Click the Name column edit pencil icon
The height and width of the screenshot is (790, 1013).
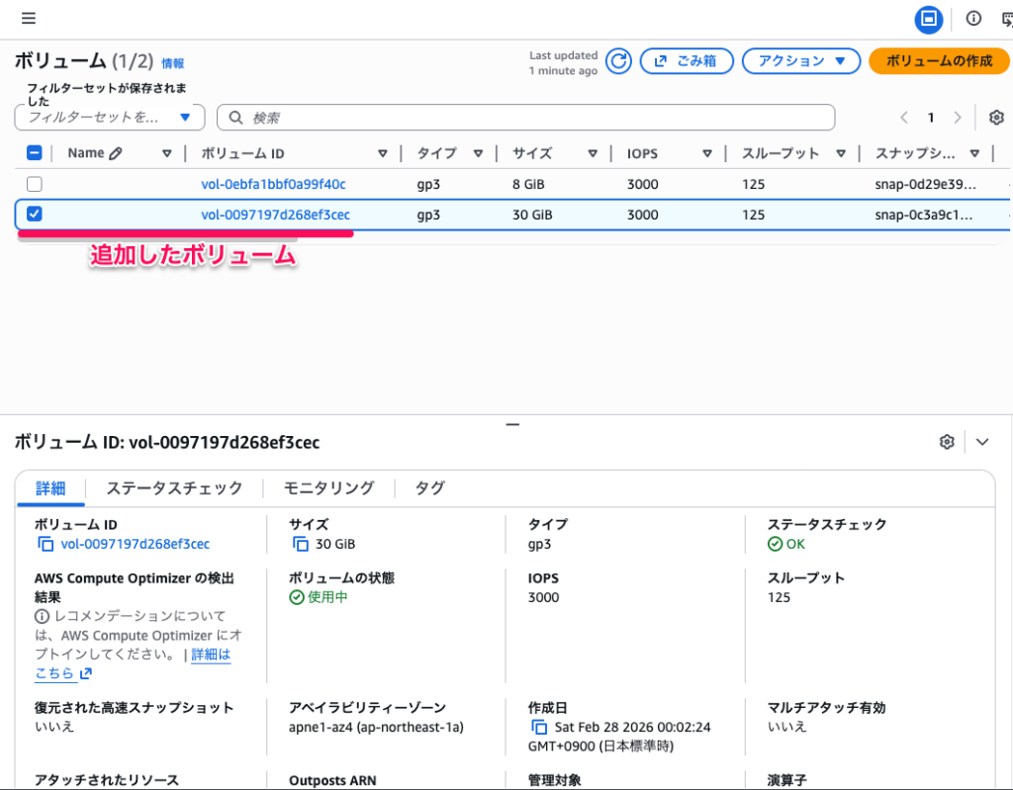(116, 153)
